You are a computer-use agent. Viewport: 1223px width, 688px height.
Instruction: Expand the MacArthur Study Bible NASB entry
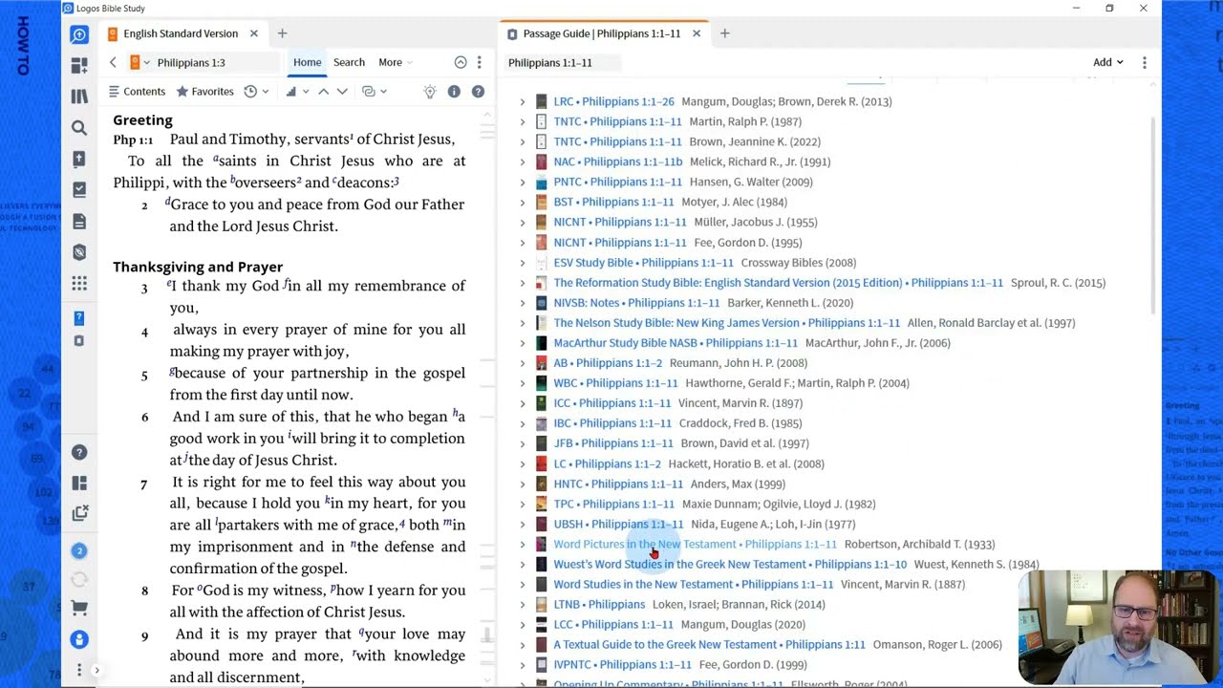tap(522, 343)
